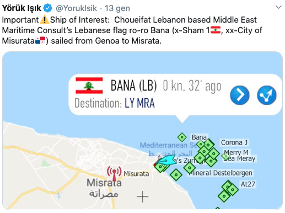Select the green vessel marker left of Bana label

(182, 137)
